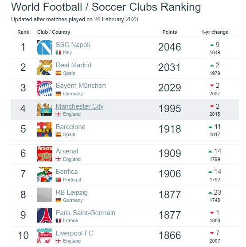Click the France flag under Paris Saint-Germain
The width and height of the screenshot is (246, 247).
tap(58, 220)
